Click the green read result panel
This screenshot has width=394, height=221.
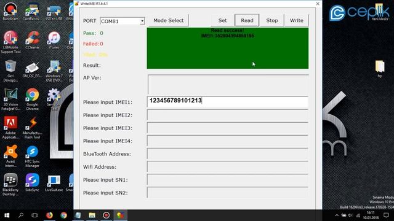(228, 48)
